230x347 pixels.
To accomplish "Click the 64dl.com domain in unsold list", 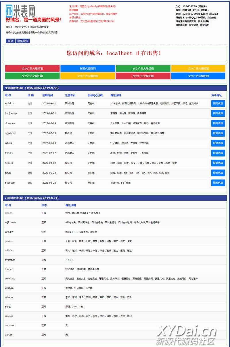I will coord(10,183).
